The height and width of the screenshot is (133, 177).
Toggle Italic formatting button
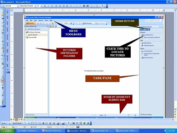coord(48,6)
